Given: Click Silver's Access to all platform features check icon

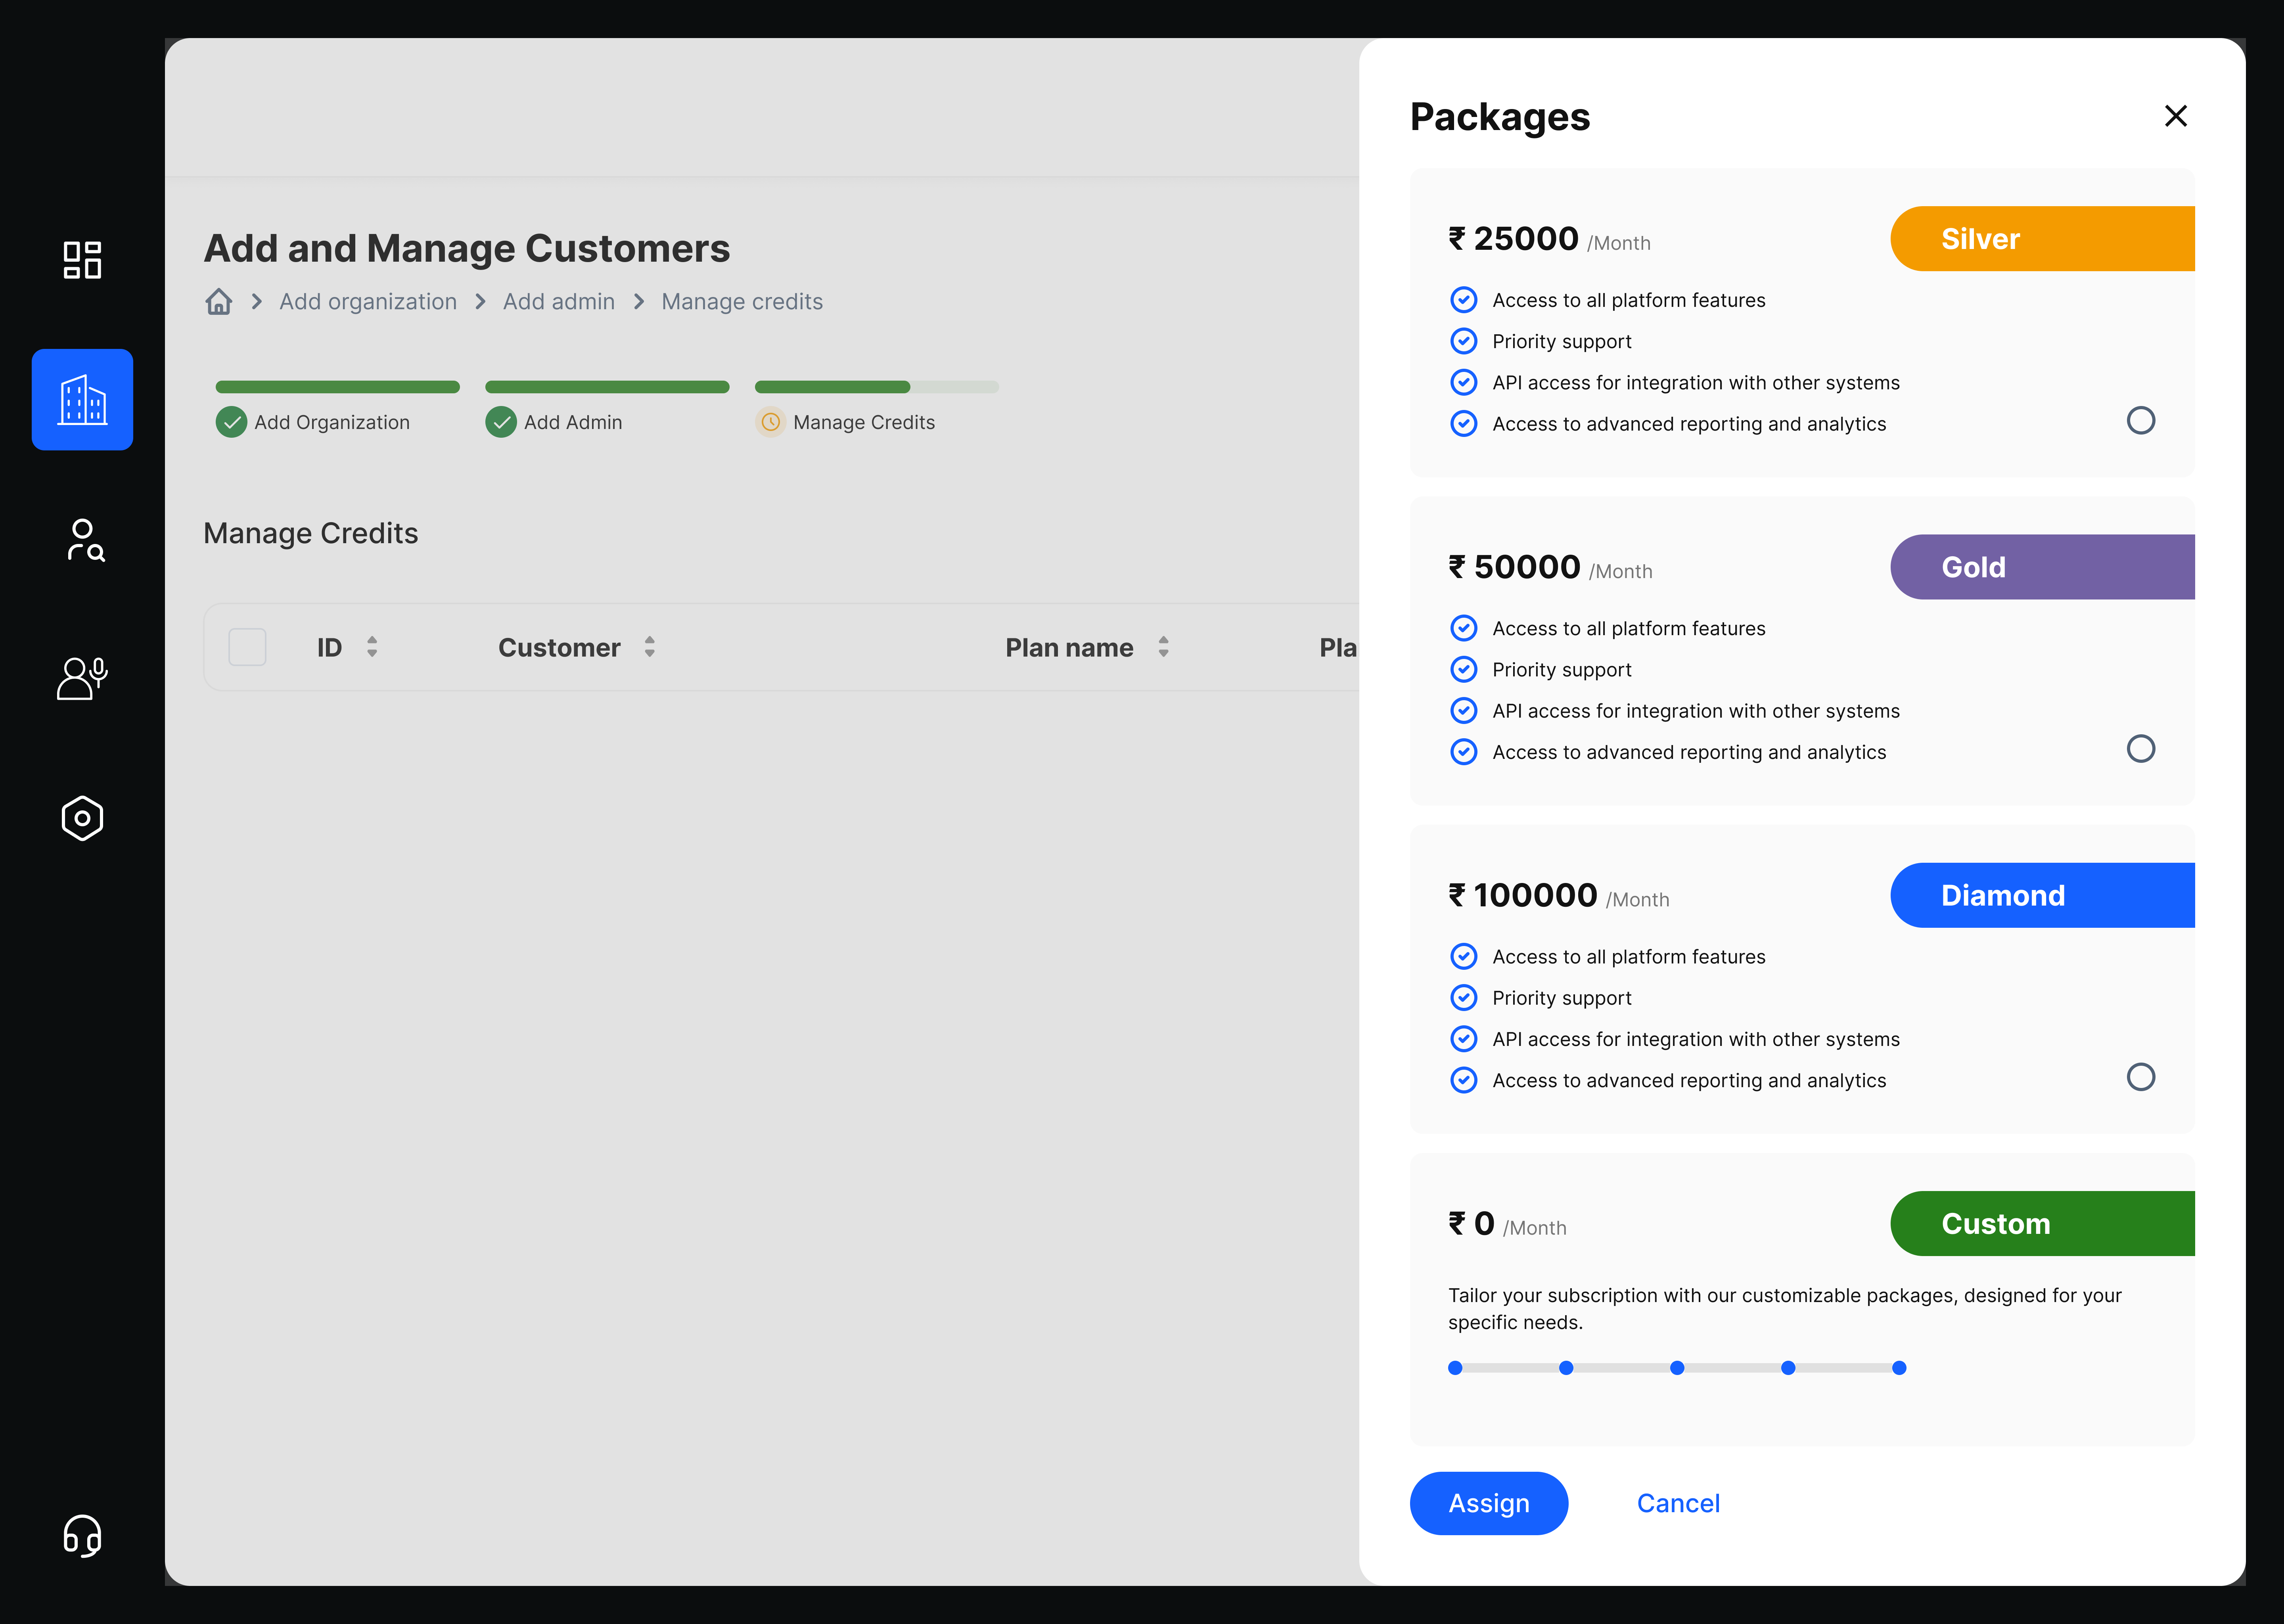Looking at the screenshot, I should pyautogui.click(x=1463, y=300).
